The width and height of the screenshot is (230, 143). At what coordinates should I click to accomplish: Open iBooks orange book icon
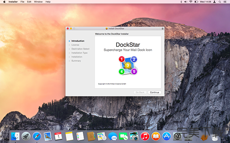point(156,136)
